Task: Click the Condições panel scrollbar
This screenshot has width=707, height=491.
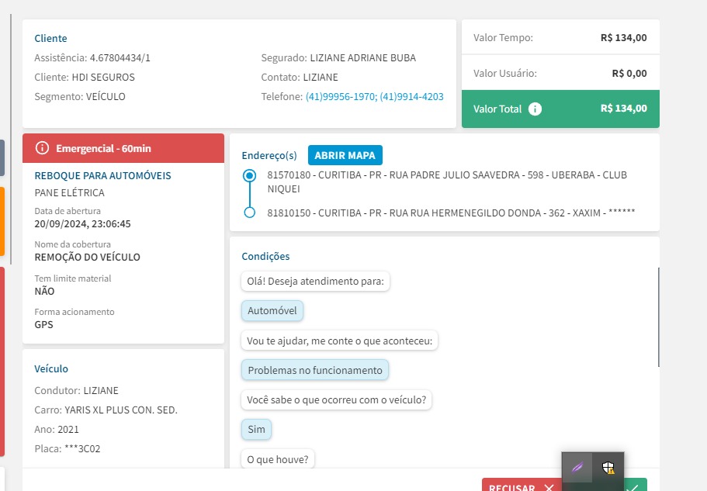Action: (658, 316)
